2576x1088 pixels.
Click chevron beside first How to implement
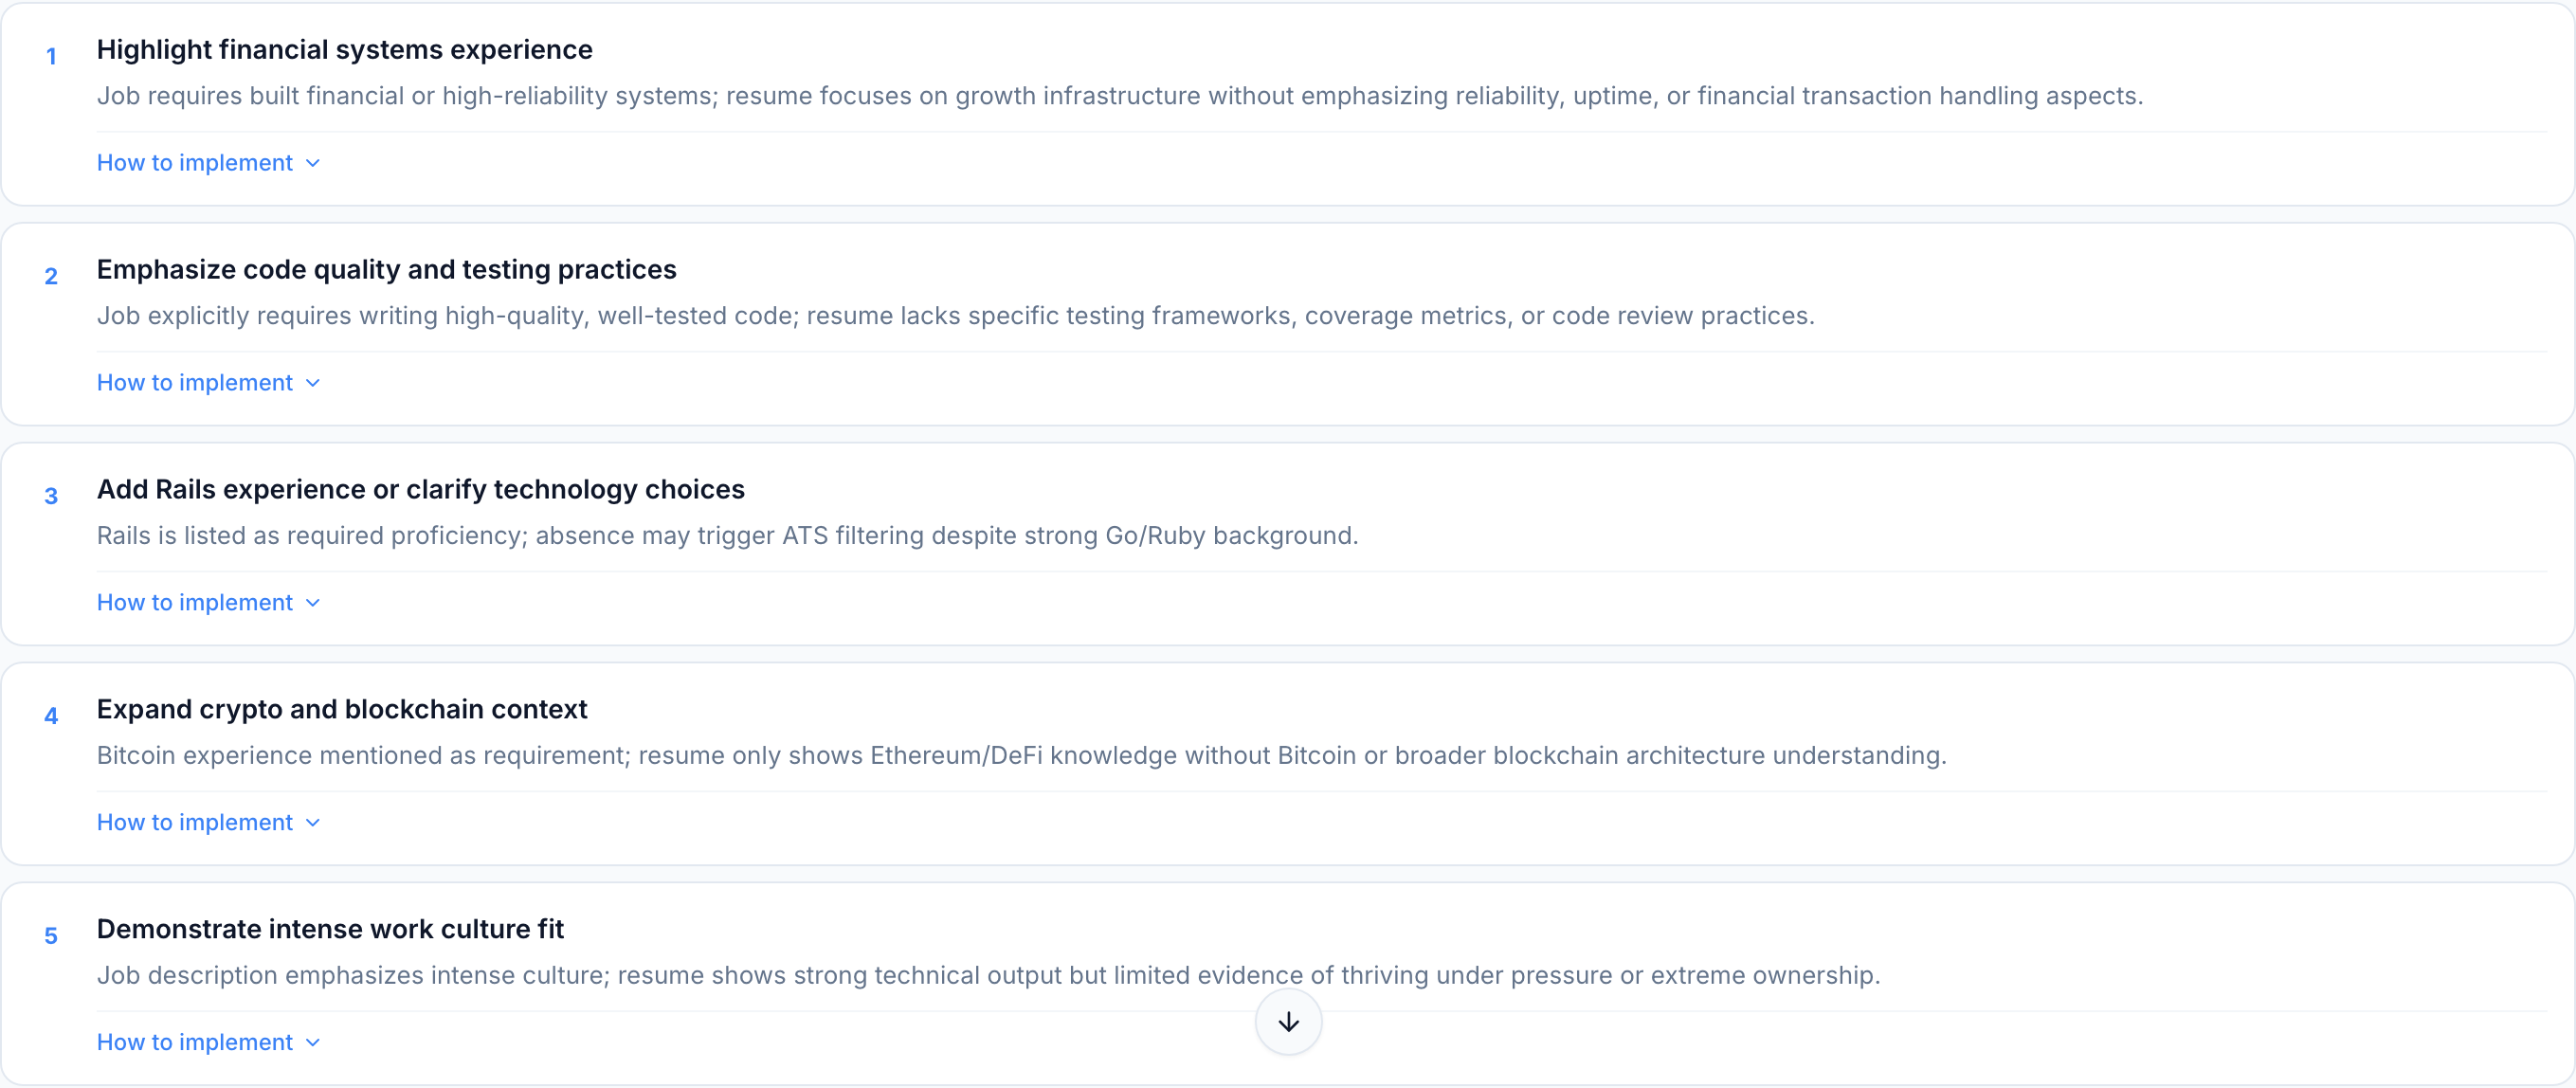pyautogui.click(x=313, y=163)
